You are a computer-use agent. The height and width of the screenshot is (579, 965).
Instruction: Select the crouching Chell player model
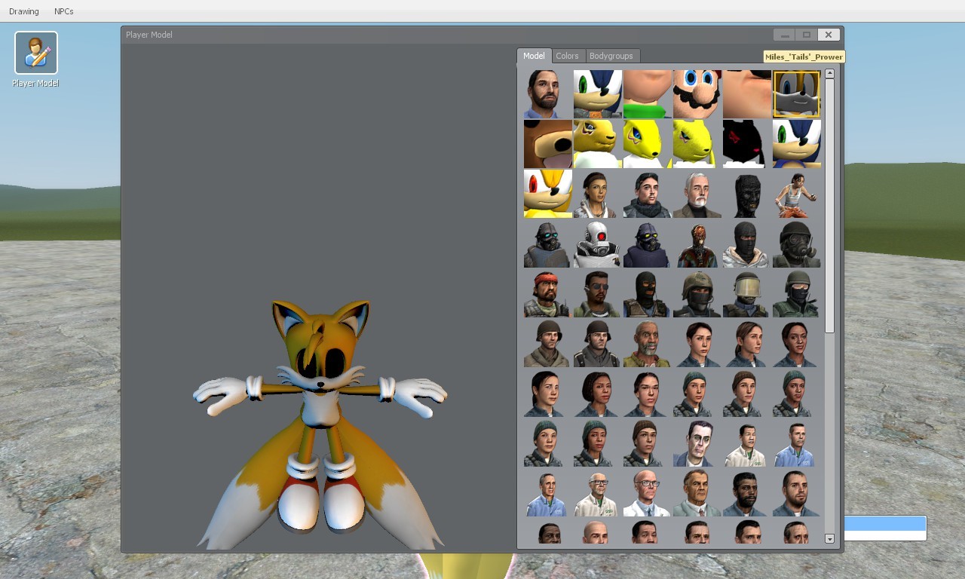(796, 194)
